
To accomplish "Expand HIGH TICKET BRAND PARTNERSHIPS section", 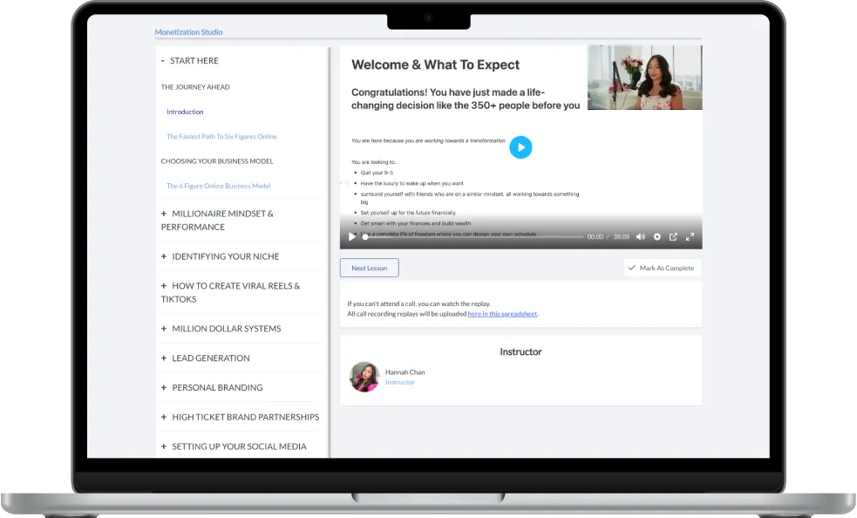I will [x=240, y=418].
